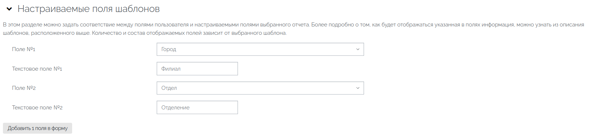Click the arrow icon of the Город combo box
The height and width of the screenshot is (138, 614).
(x=358, y=49)
